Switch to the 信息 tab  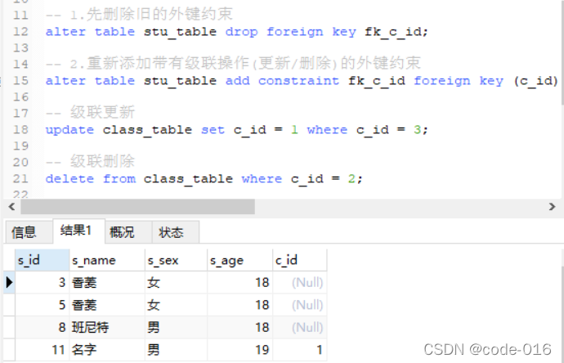[x=28, y=232]
